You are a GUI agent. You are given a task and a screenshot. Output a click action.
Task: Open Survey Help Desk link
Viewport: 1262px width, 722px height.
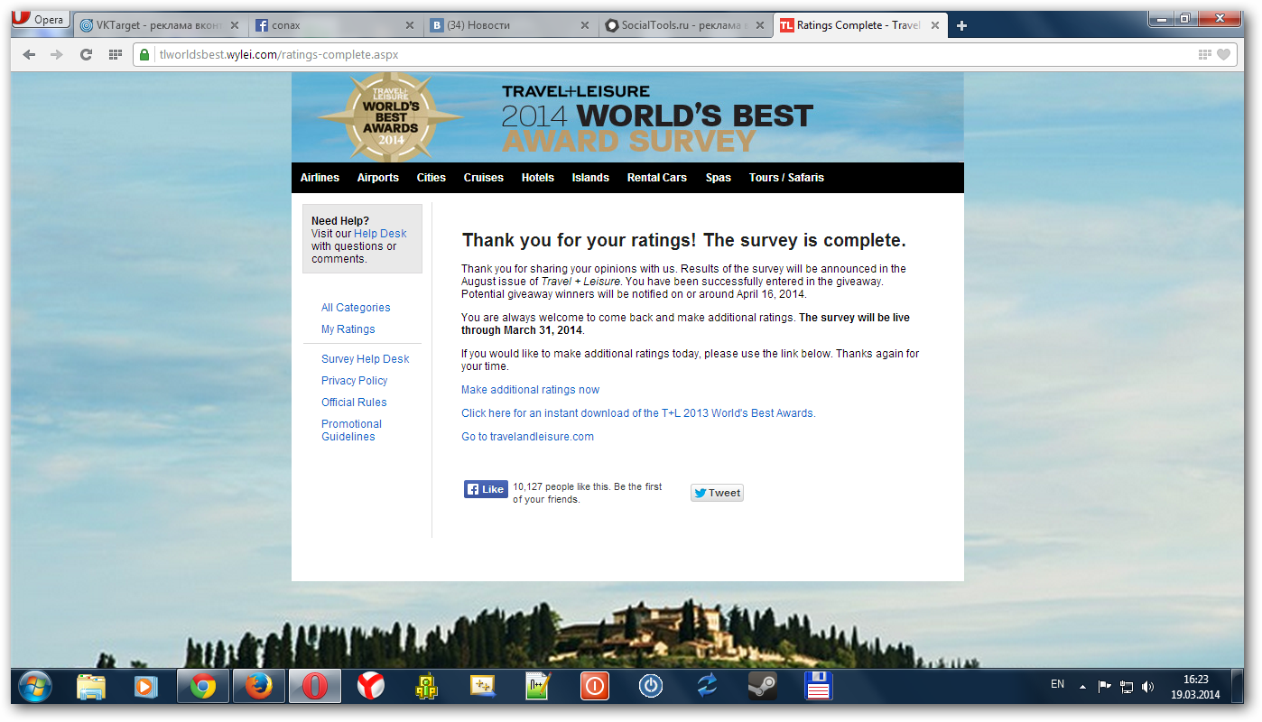point(365,359)
